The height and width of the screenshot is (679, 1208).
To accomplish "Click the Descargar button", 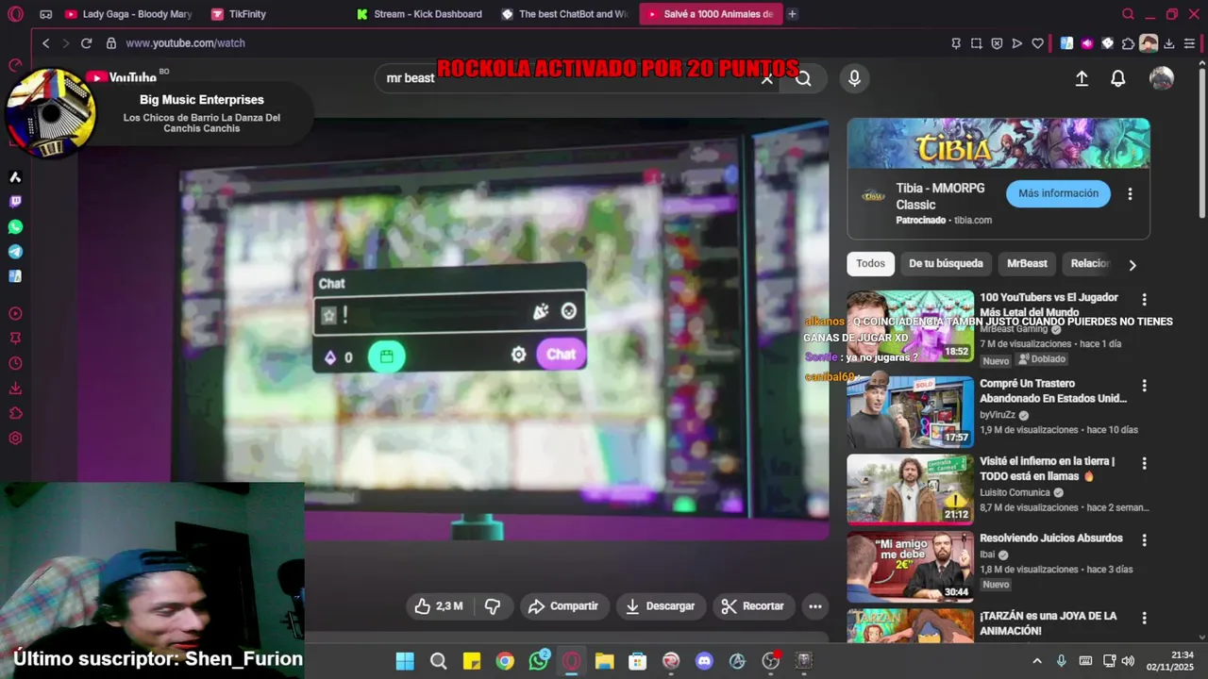I will click(x=661, y=606).
